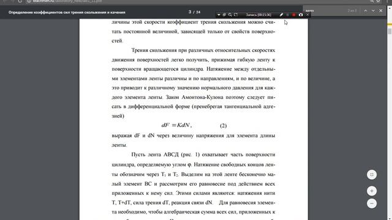This screenshot has width=392, height=220.
Task: Take a snapshot with the camera icon
Action: (301, 15)
